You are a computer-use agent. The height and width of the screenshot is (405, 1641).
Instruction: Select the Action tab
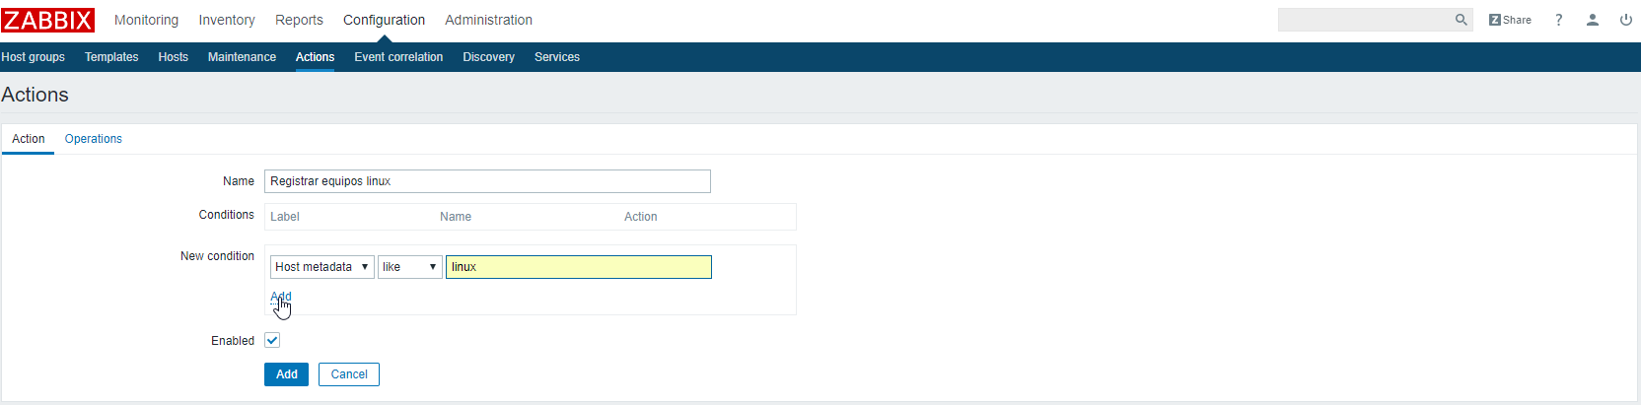coord(29,139)
